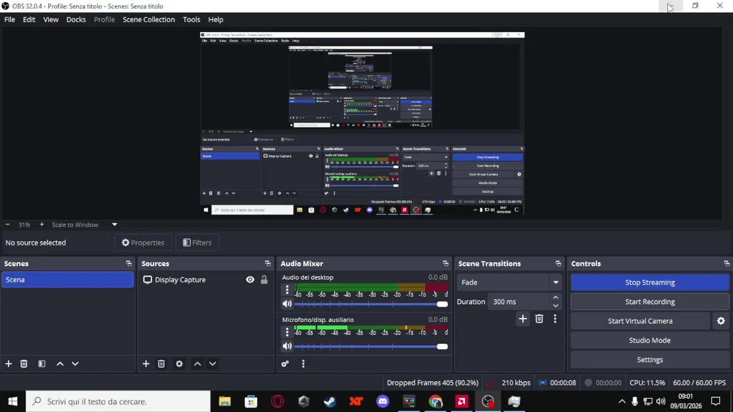Show hidden system tray icons chevron

click(622, 402)
